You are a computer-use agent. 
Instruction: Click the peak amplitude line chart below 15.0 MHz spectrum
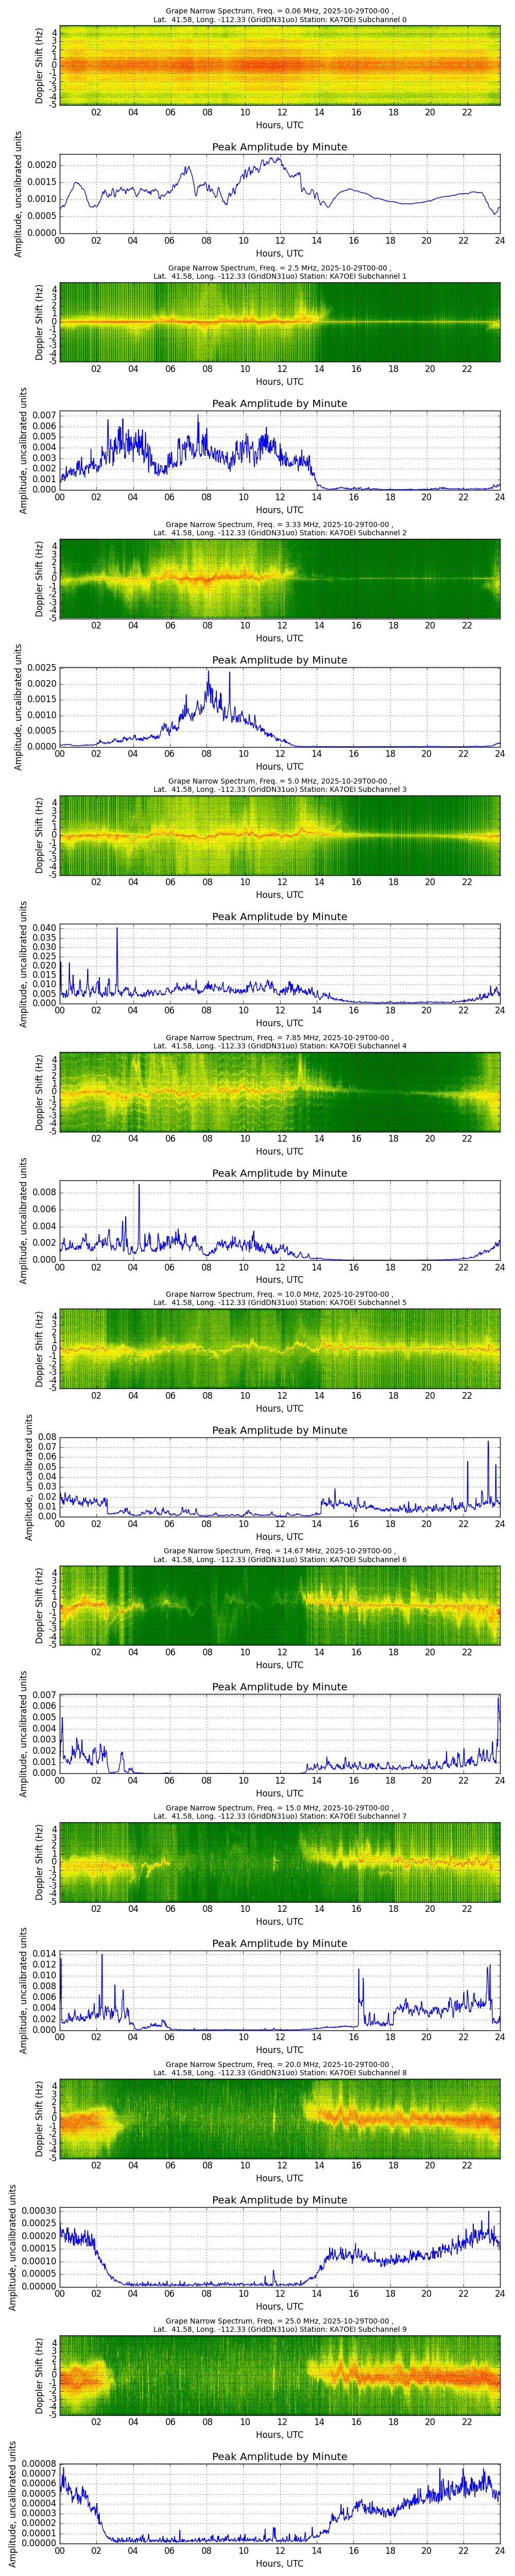280,1990
